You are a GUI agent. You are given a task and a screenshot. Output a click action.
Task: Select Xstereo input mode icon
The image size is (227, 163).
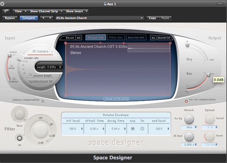(14, 79)
